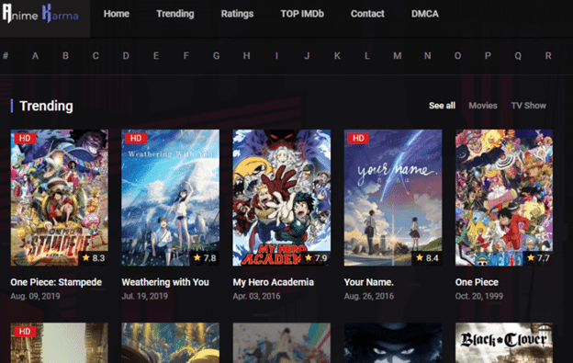Switch to the TV Show filter
Viewport: 573px width, 363px height.
point(528,106)
